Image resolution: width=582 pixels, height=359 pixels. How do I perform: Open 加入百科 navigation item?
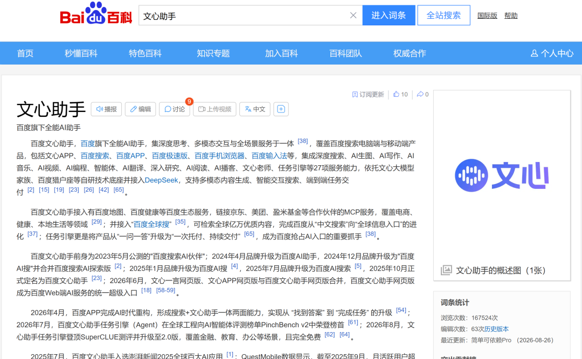click(281, 53)
